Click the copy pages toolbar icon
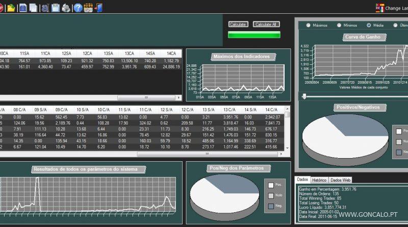Image resolution: width=408 pixels, height=227 pixels. (x=33, y=8)
